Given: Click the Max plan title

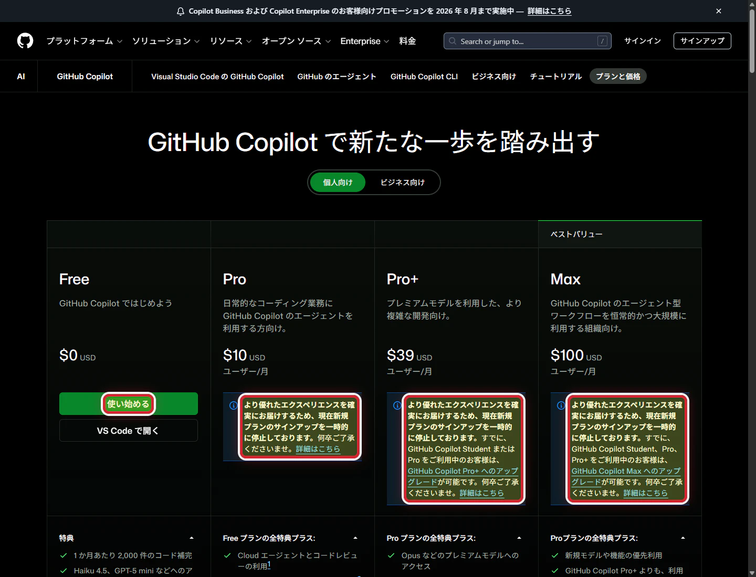Looking at the screenshot, I should (565, 280).
